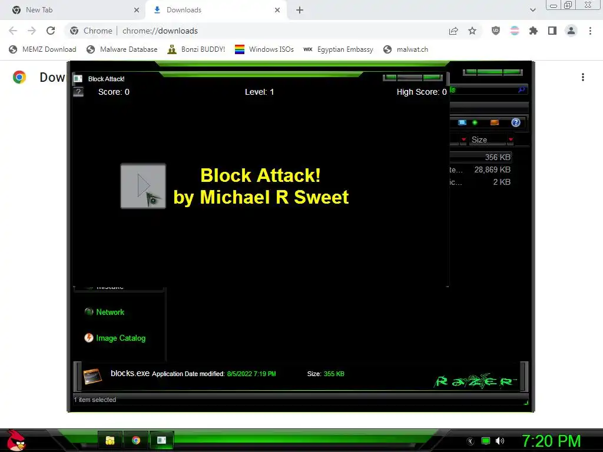Open Chrome tab search chevron
This screenshot has width=603, height=452.
click(532, 10)
